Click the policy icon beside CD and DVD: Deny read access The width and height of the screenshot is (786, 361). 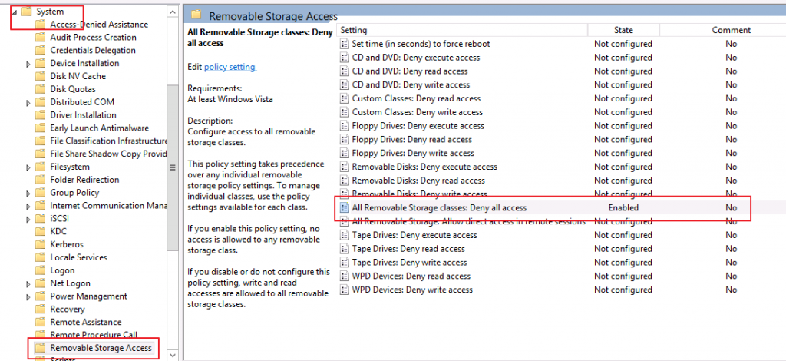point(345,71)
